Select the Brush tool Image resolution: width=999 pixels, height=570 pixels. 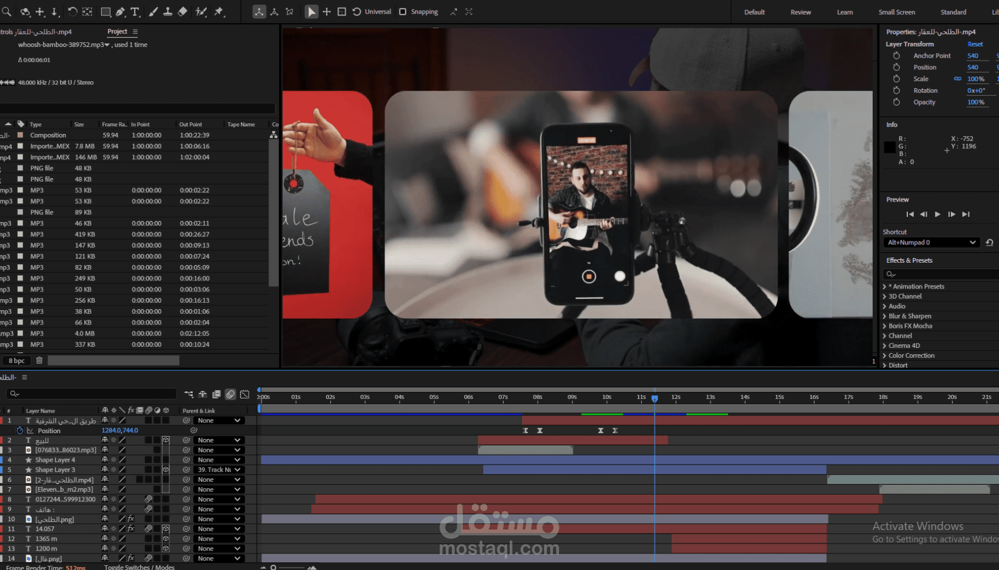tap(153, 12)
